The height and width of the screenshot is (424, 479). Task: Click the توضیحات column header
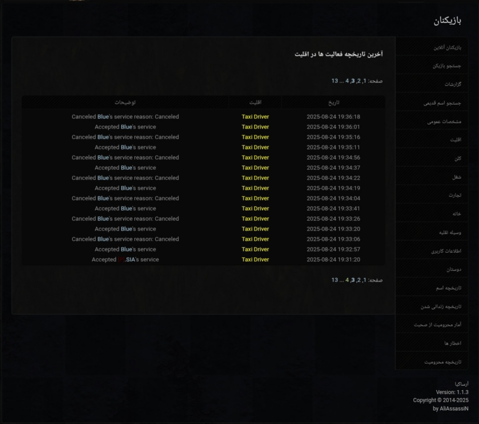[x=125, y=102]
